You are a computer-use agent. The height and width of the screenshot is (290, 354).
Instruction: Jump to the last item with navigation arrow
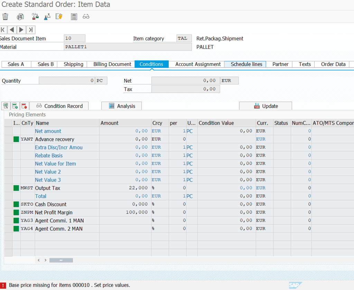point(31,30)
